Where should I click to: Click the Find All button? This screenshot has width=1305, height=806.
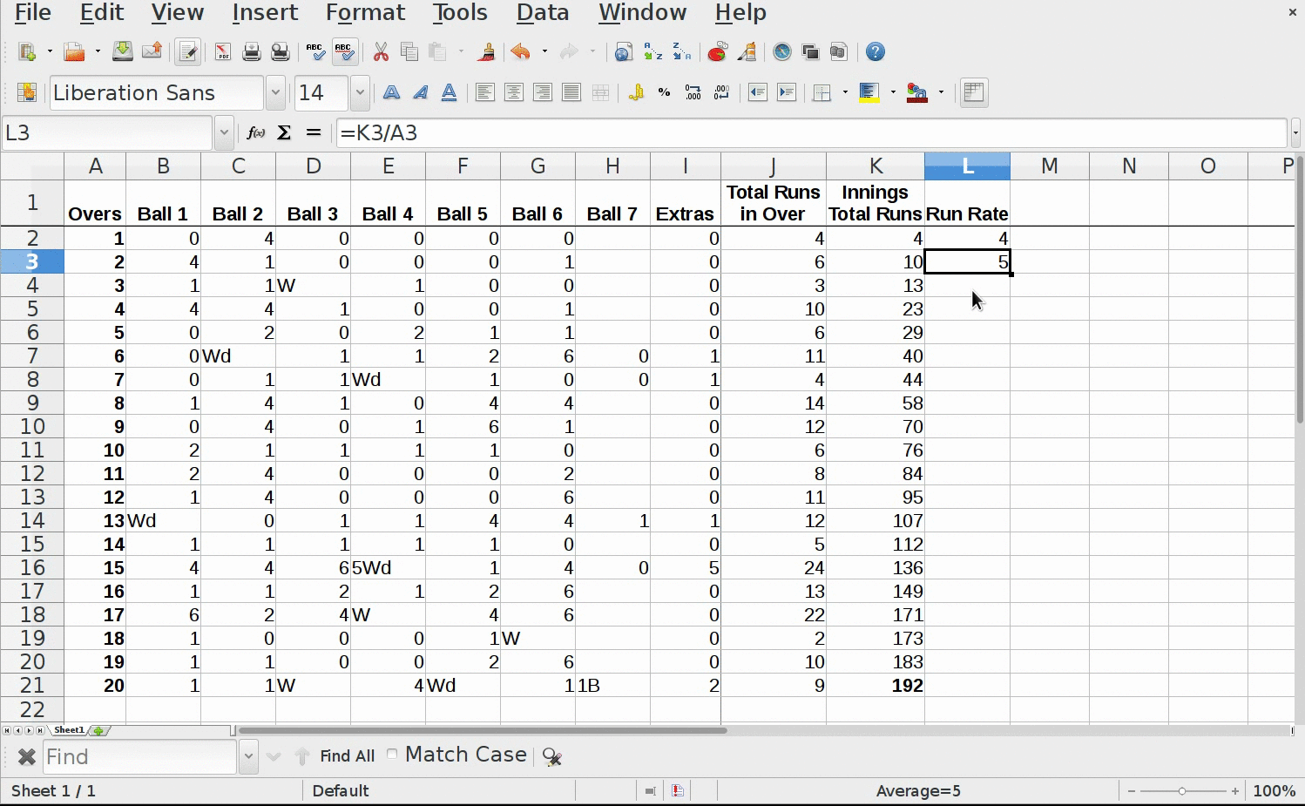pos(347,756)
